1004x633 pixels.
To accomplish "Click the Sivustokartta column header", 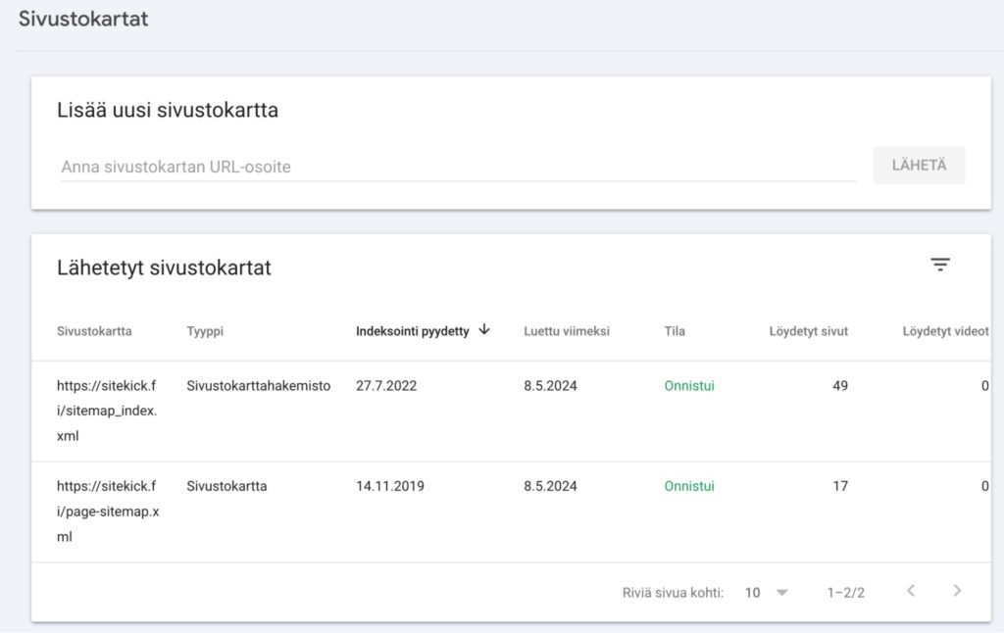I will point(94,331).
